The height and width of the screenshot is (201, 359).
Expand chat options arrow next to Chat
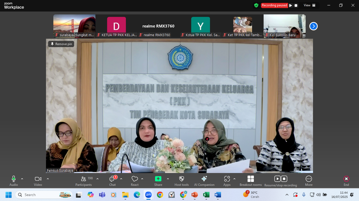121,179
